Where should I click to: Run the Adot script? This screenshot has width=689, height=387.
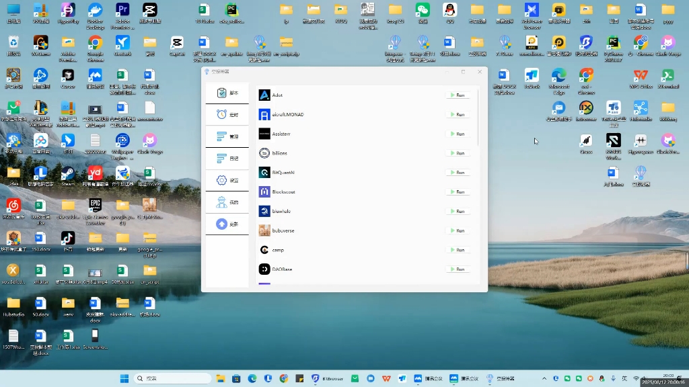pyautogui.click(x=458, y=95)
